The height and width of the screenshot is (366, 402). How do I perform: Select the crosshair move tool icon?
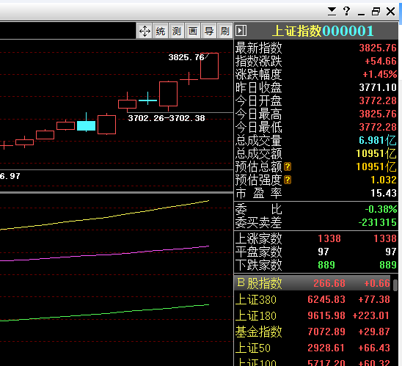[145, 32]
